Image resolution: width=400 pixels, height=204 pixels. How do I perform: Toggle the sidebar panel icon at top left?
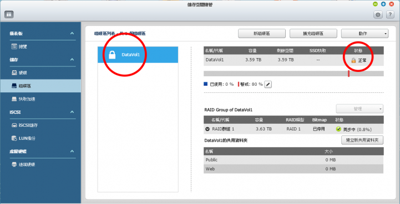9,15
